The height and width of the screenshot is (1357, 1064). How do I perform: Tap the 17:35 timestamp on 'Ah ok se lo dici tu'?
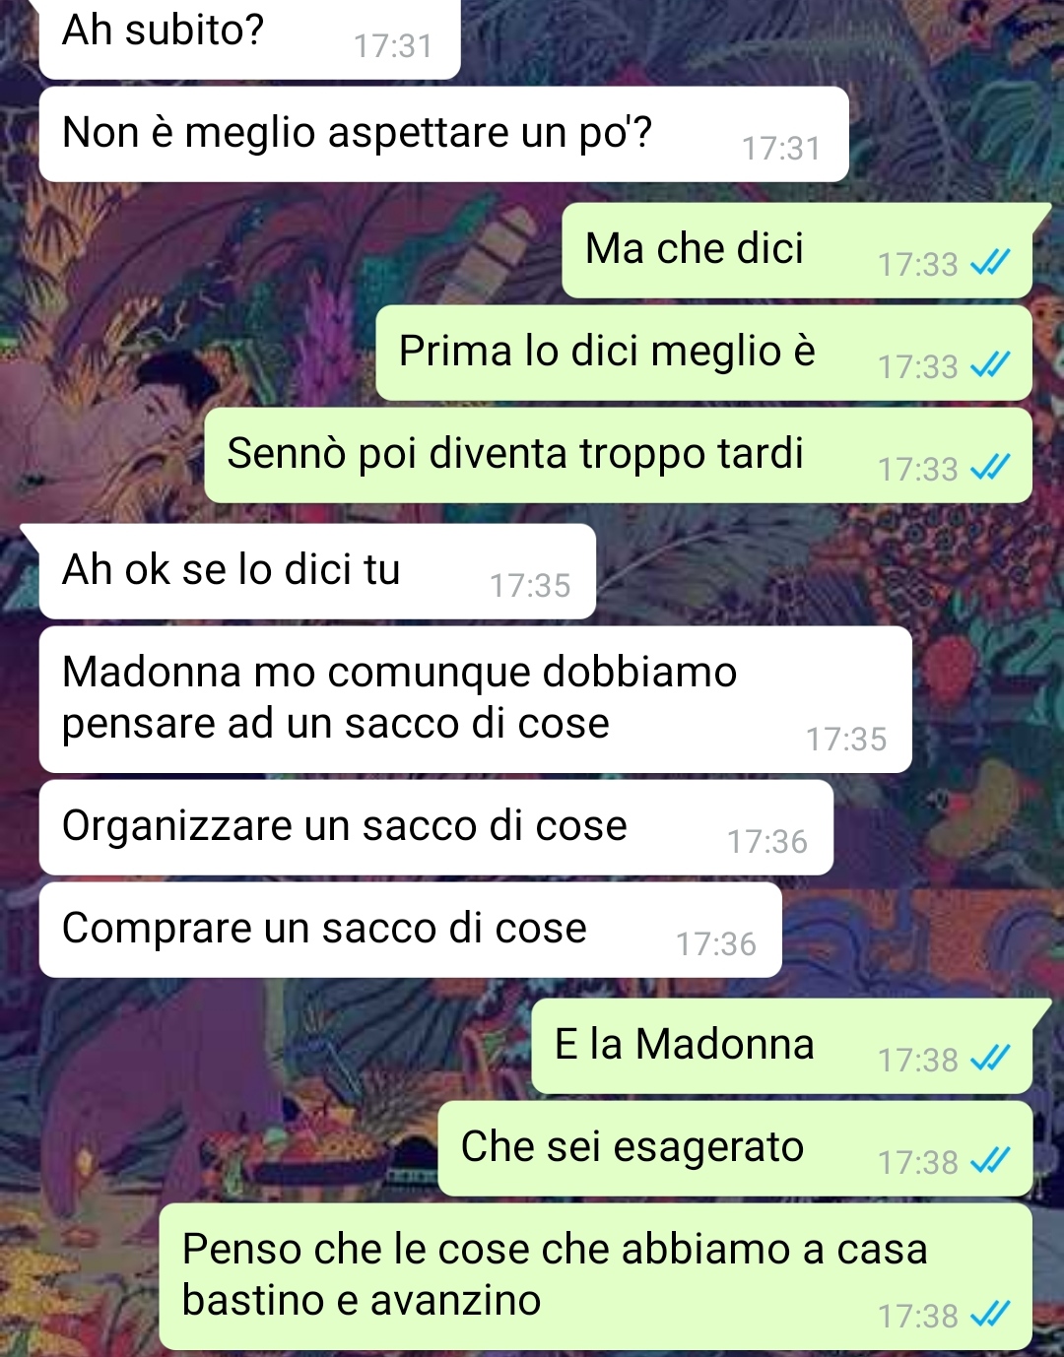[x=530, y=586]
